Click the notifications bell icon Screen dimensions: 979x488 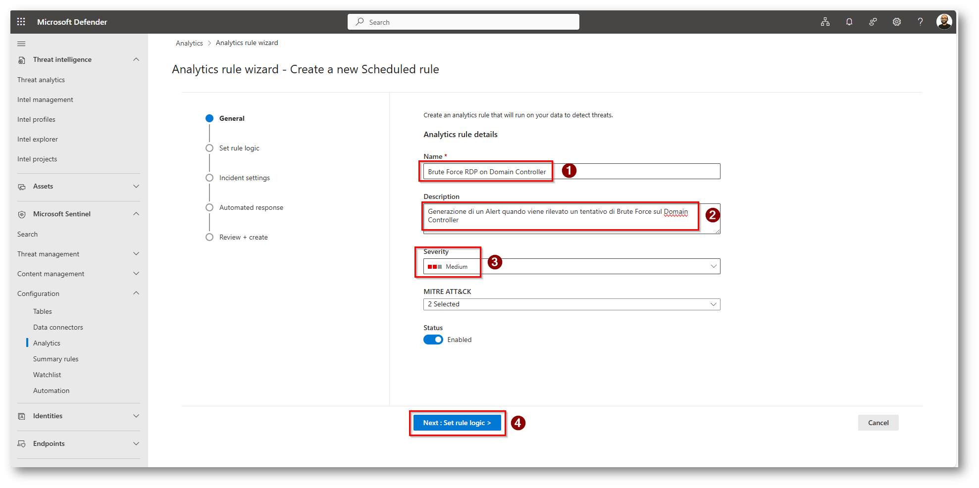click(x=849, y=22)
